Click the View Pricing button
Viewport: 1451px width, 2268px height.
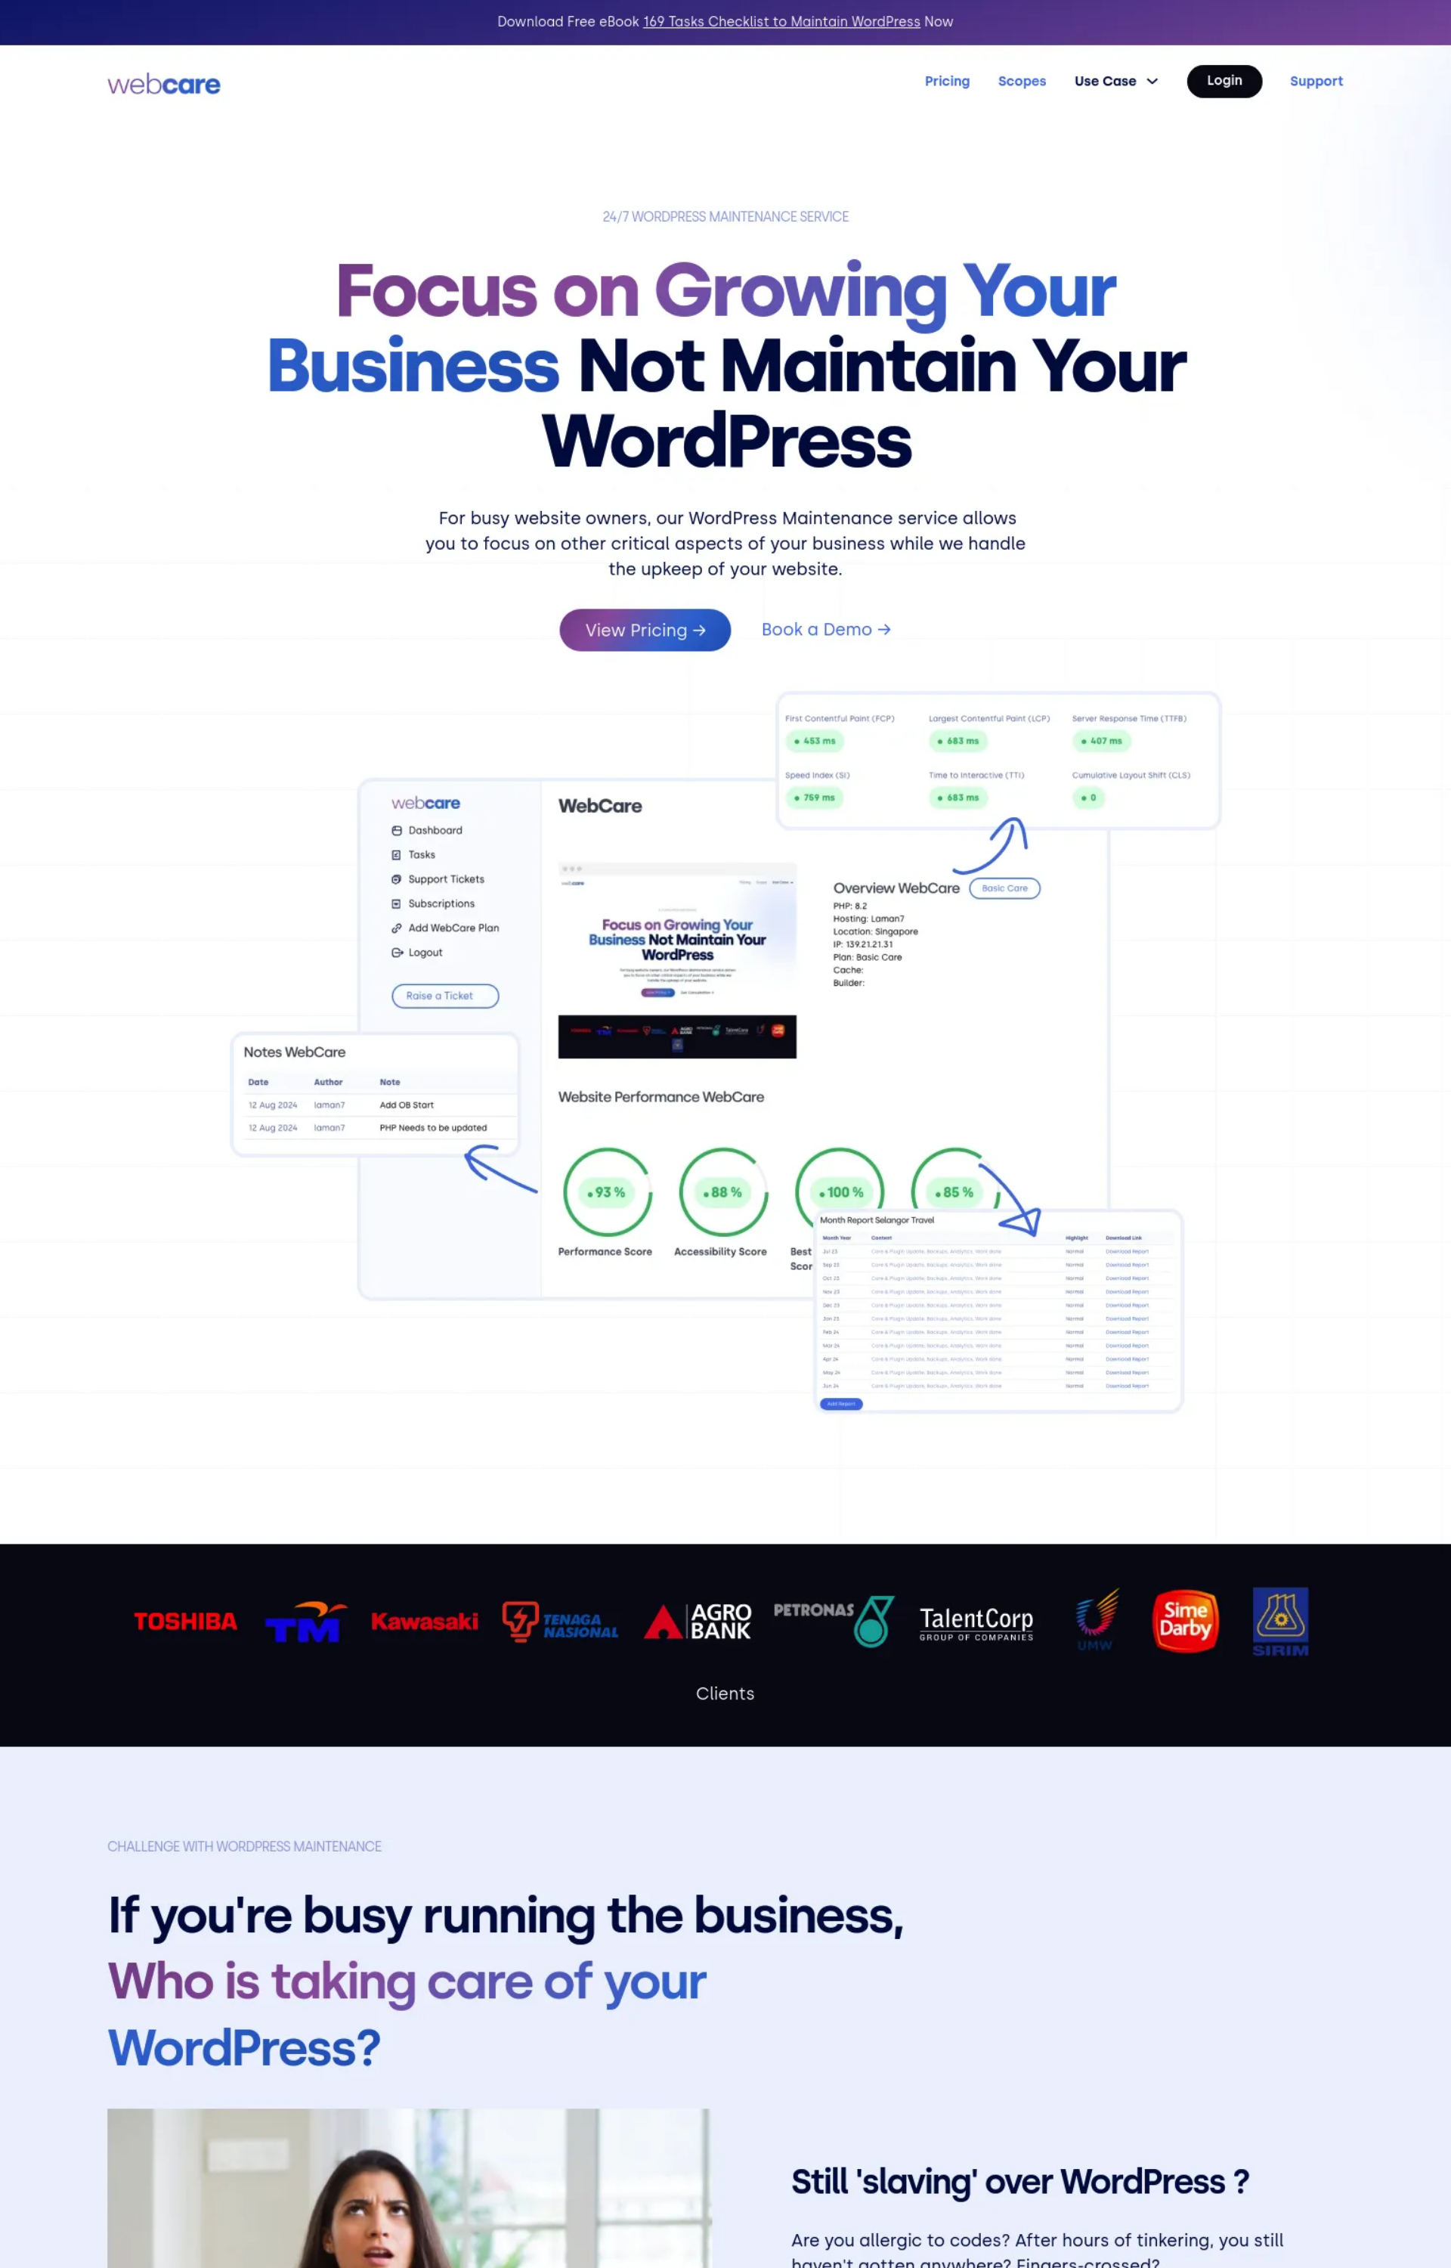point(645,630)
